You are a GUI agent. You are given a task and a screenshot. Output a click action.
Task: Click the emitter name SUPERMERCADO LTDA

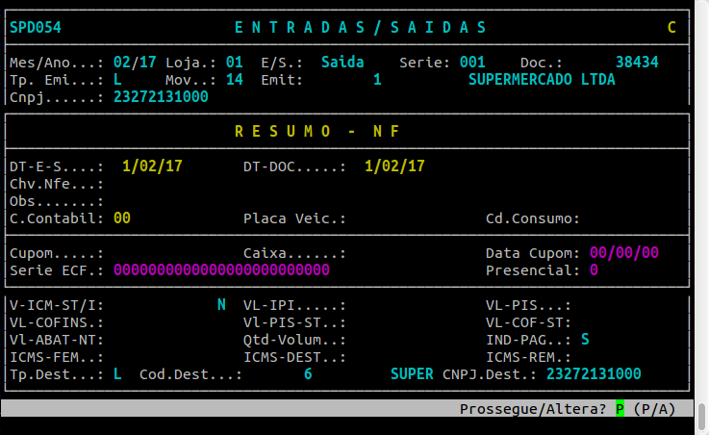coord(542,80)
